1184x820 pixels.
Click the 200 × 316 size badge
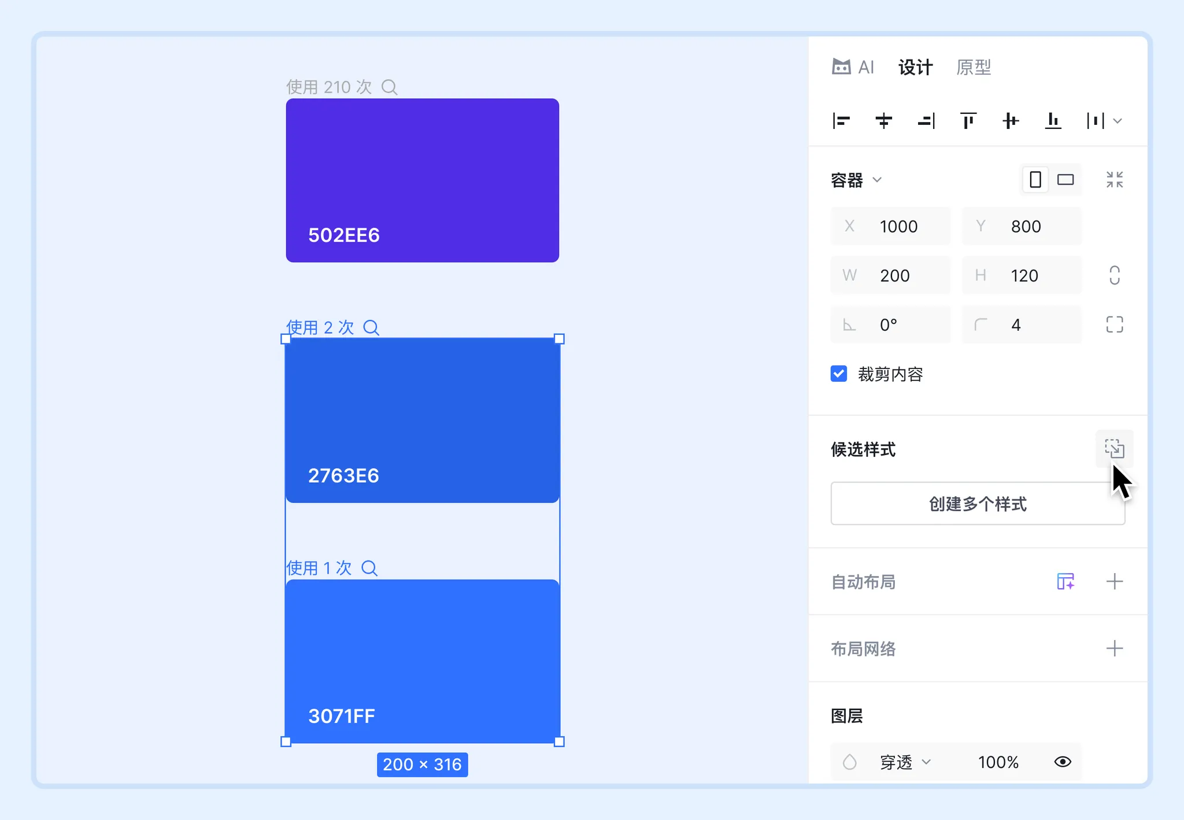pos(422,764)
